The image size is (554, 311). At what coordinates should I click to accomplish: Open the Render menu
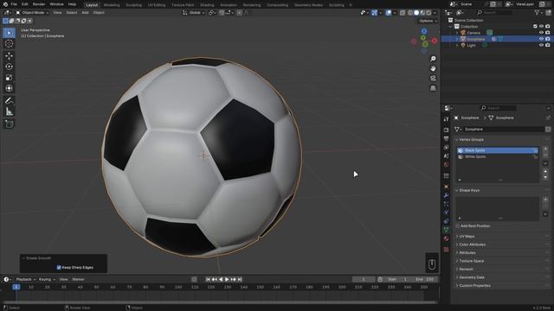tap(39, 4)
